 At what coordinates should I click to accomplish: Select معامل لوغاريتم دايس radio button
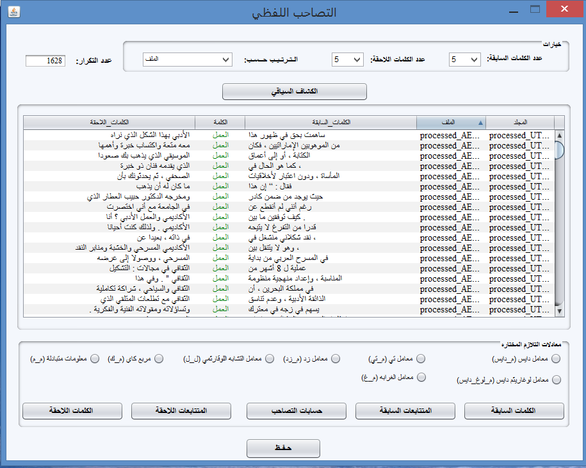pyautogui.click(x=557, y=380)
